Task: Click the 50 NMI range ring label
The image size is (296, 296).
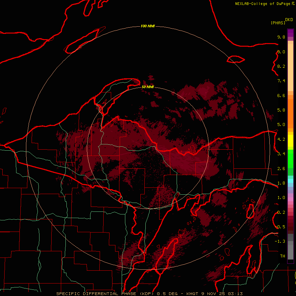Action: (x=148, y=87)
